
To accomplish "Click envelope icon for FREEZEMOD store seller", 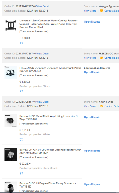I will pos(101,58).
